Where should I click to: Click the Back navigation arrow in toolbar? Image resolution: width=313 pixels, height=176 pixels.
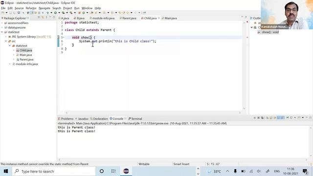pyautogui.click(x=128, y=13)
